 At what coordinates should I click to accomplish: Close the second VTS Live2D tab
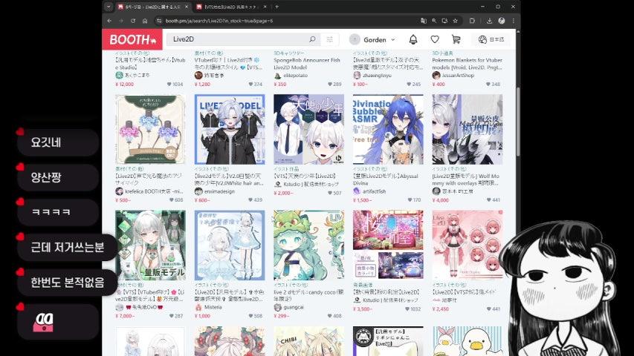265,7
